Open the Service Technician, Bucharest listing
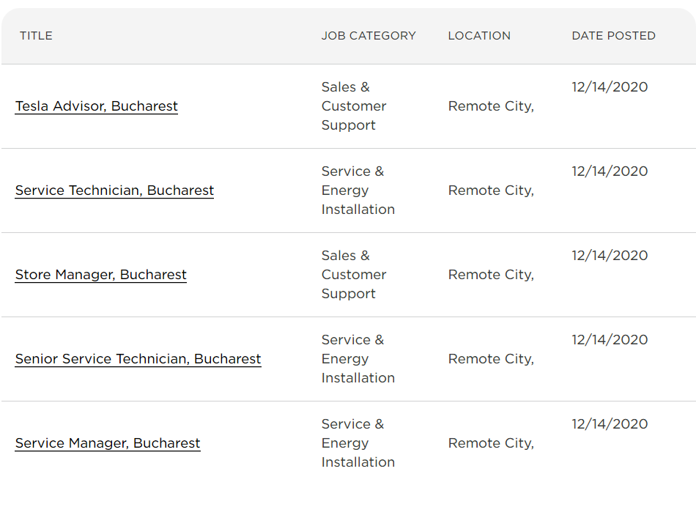The width and height of the screenshot is (696, 507). coord(114,190)
